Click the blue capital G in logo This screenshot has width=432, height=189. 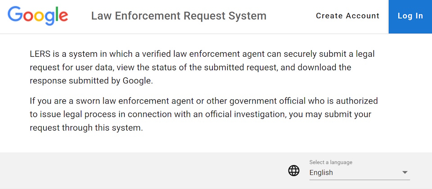click(14, 15)
